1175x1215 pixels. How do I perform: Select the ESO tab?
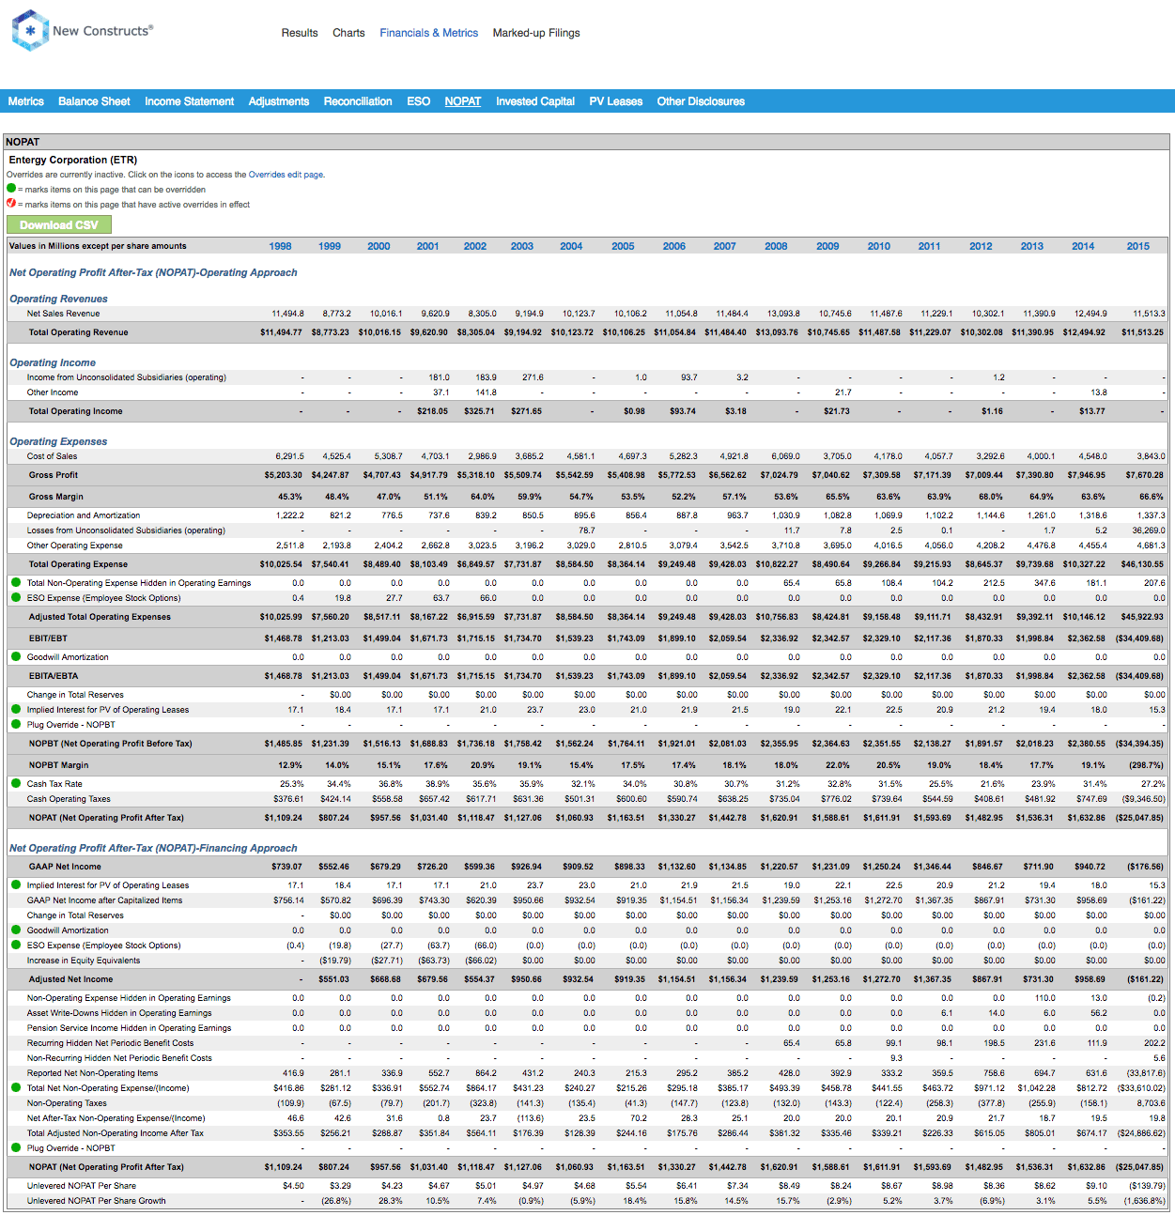click(418, 101)
